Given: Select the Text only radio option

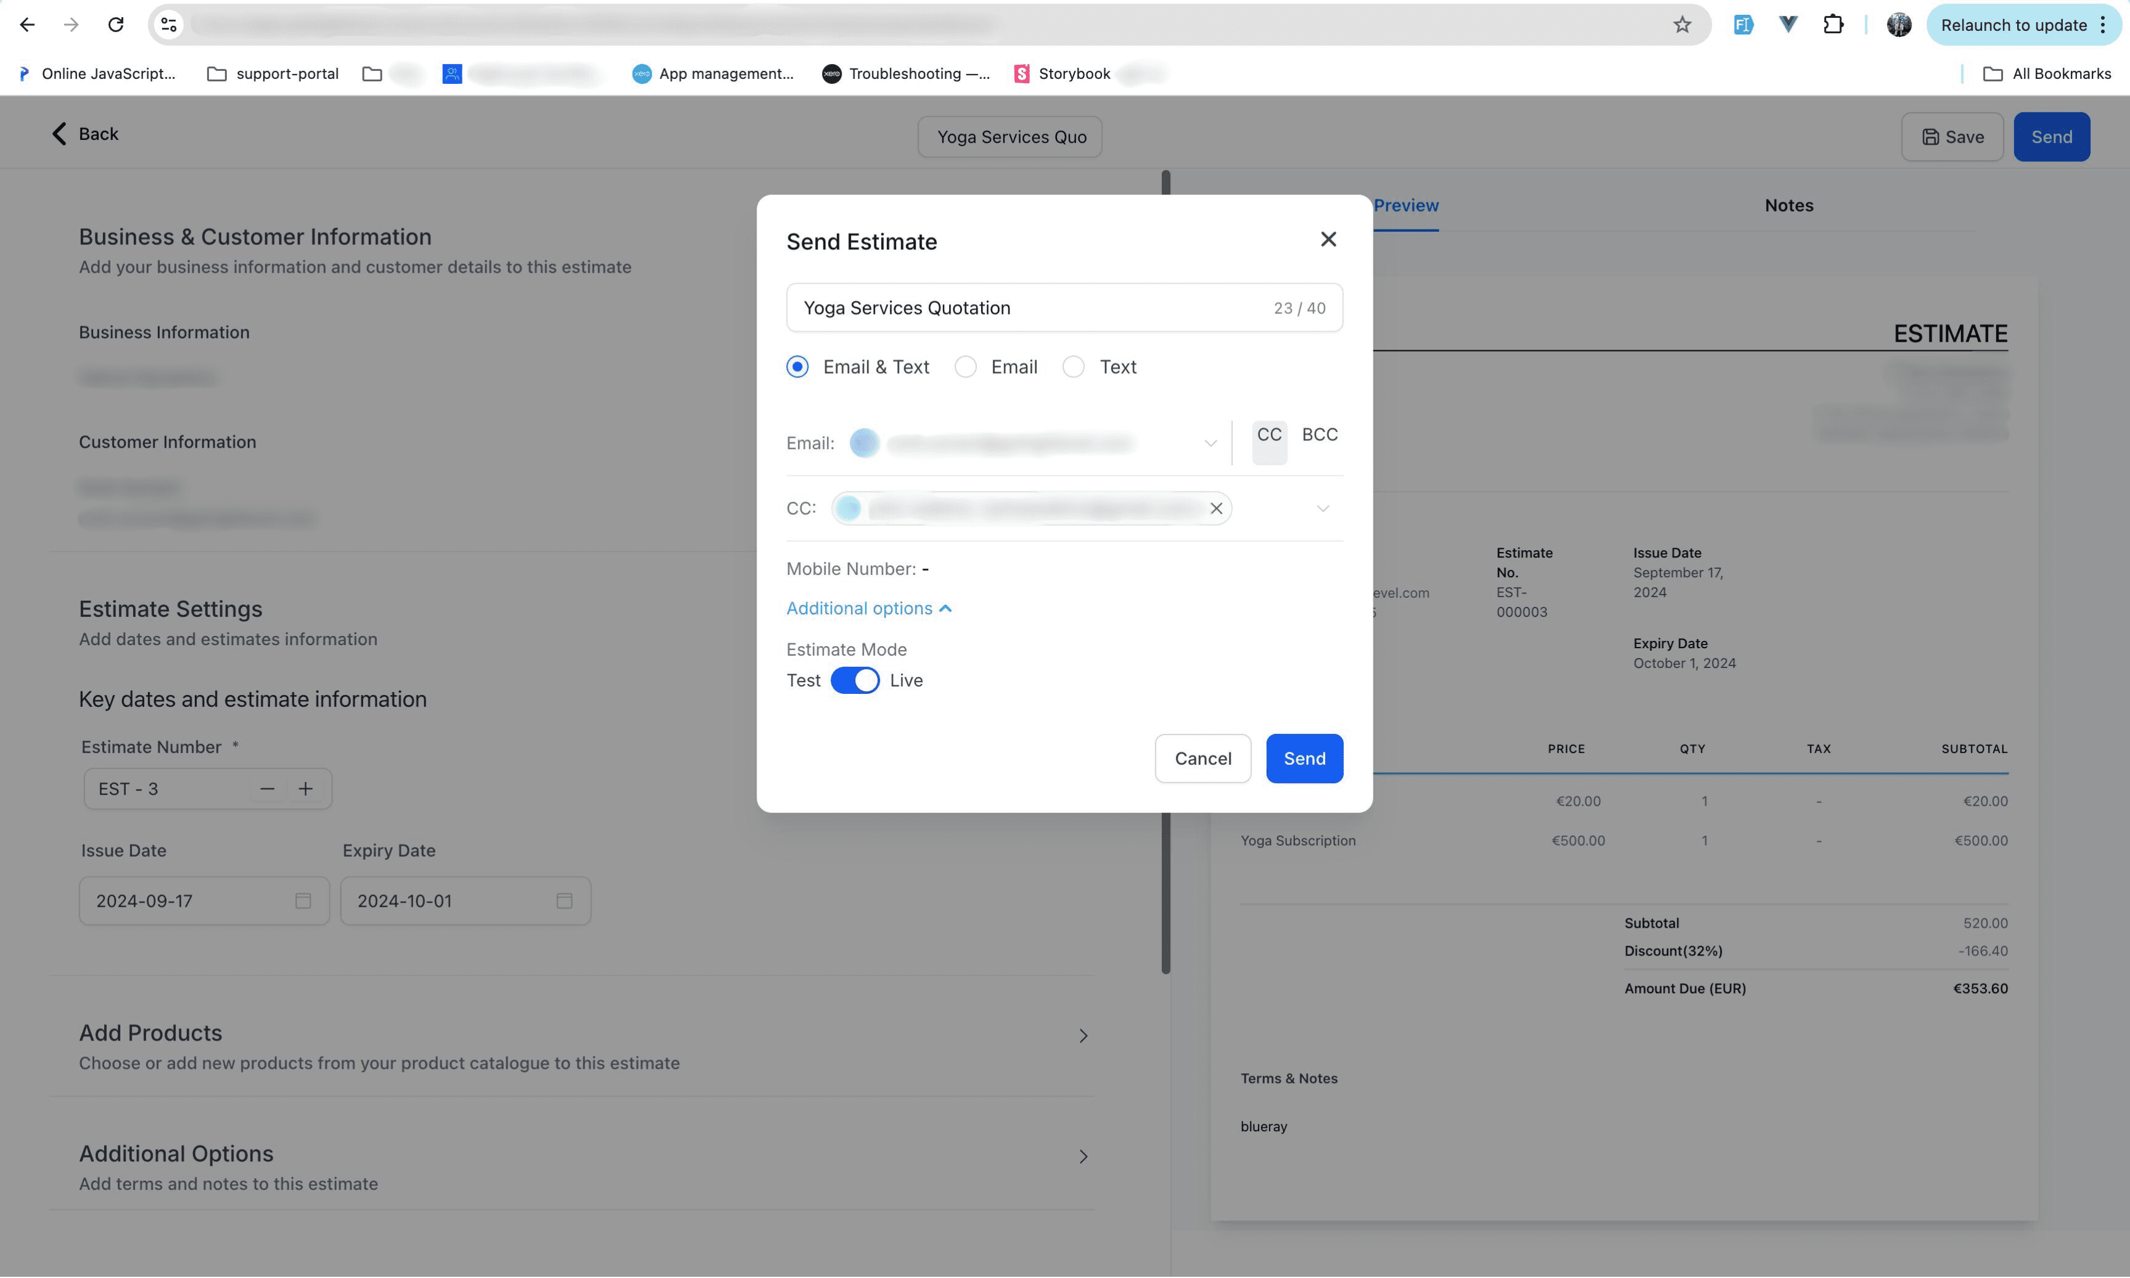Looking at the screenshot, I should [1073, 367].
